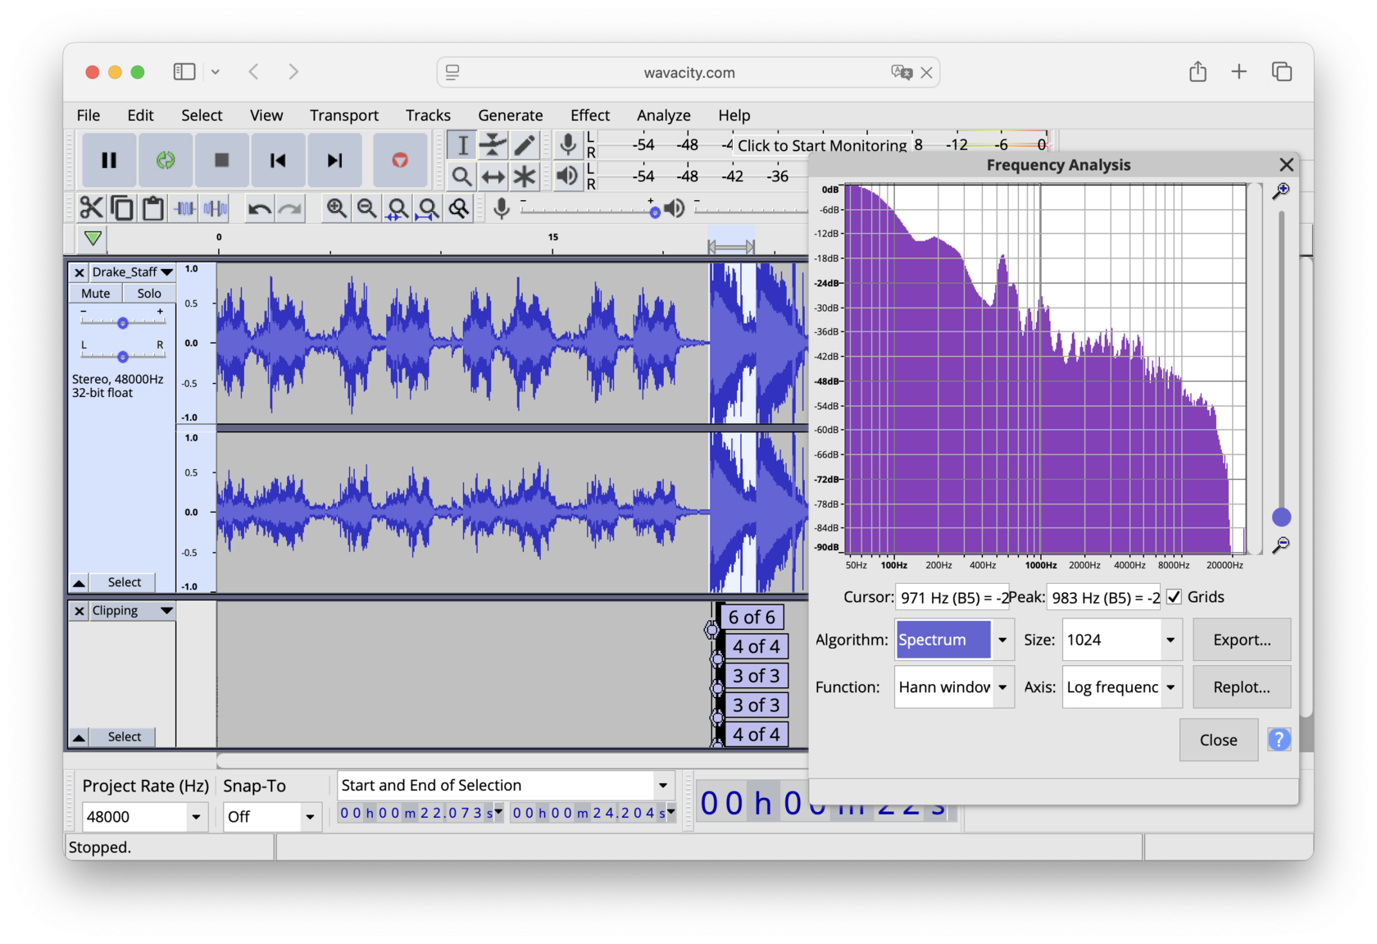
Task: Click the Pause playback button
Action: (109, 161)
